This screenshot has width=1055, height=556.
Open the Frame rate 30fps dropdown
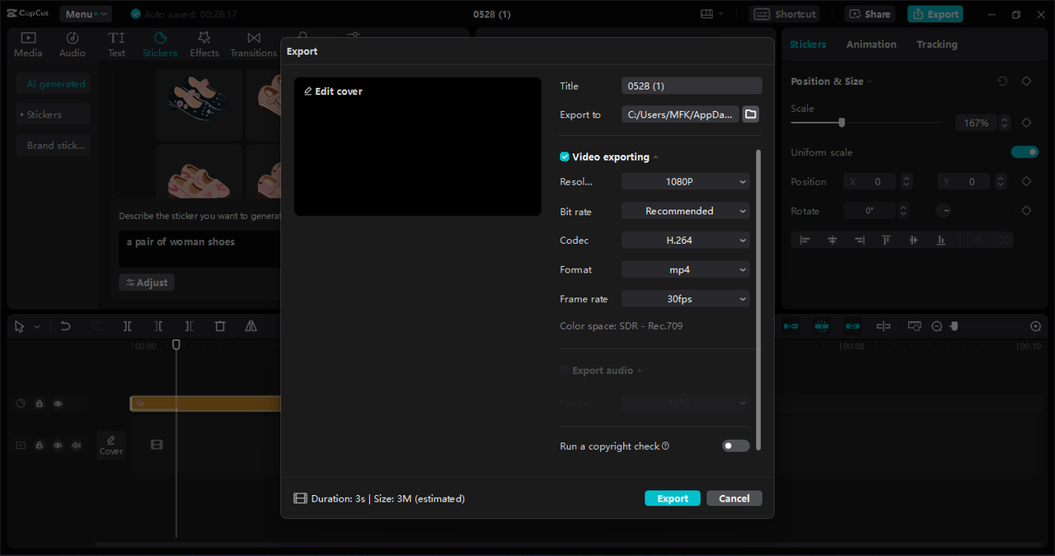click(686, 299)
